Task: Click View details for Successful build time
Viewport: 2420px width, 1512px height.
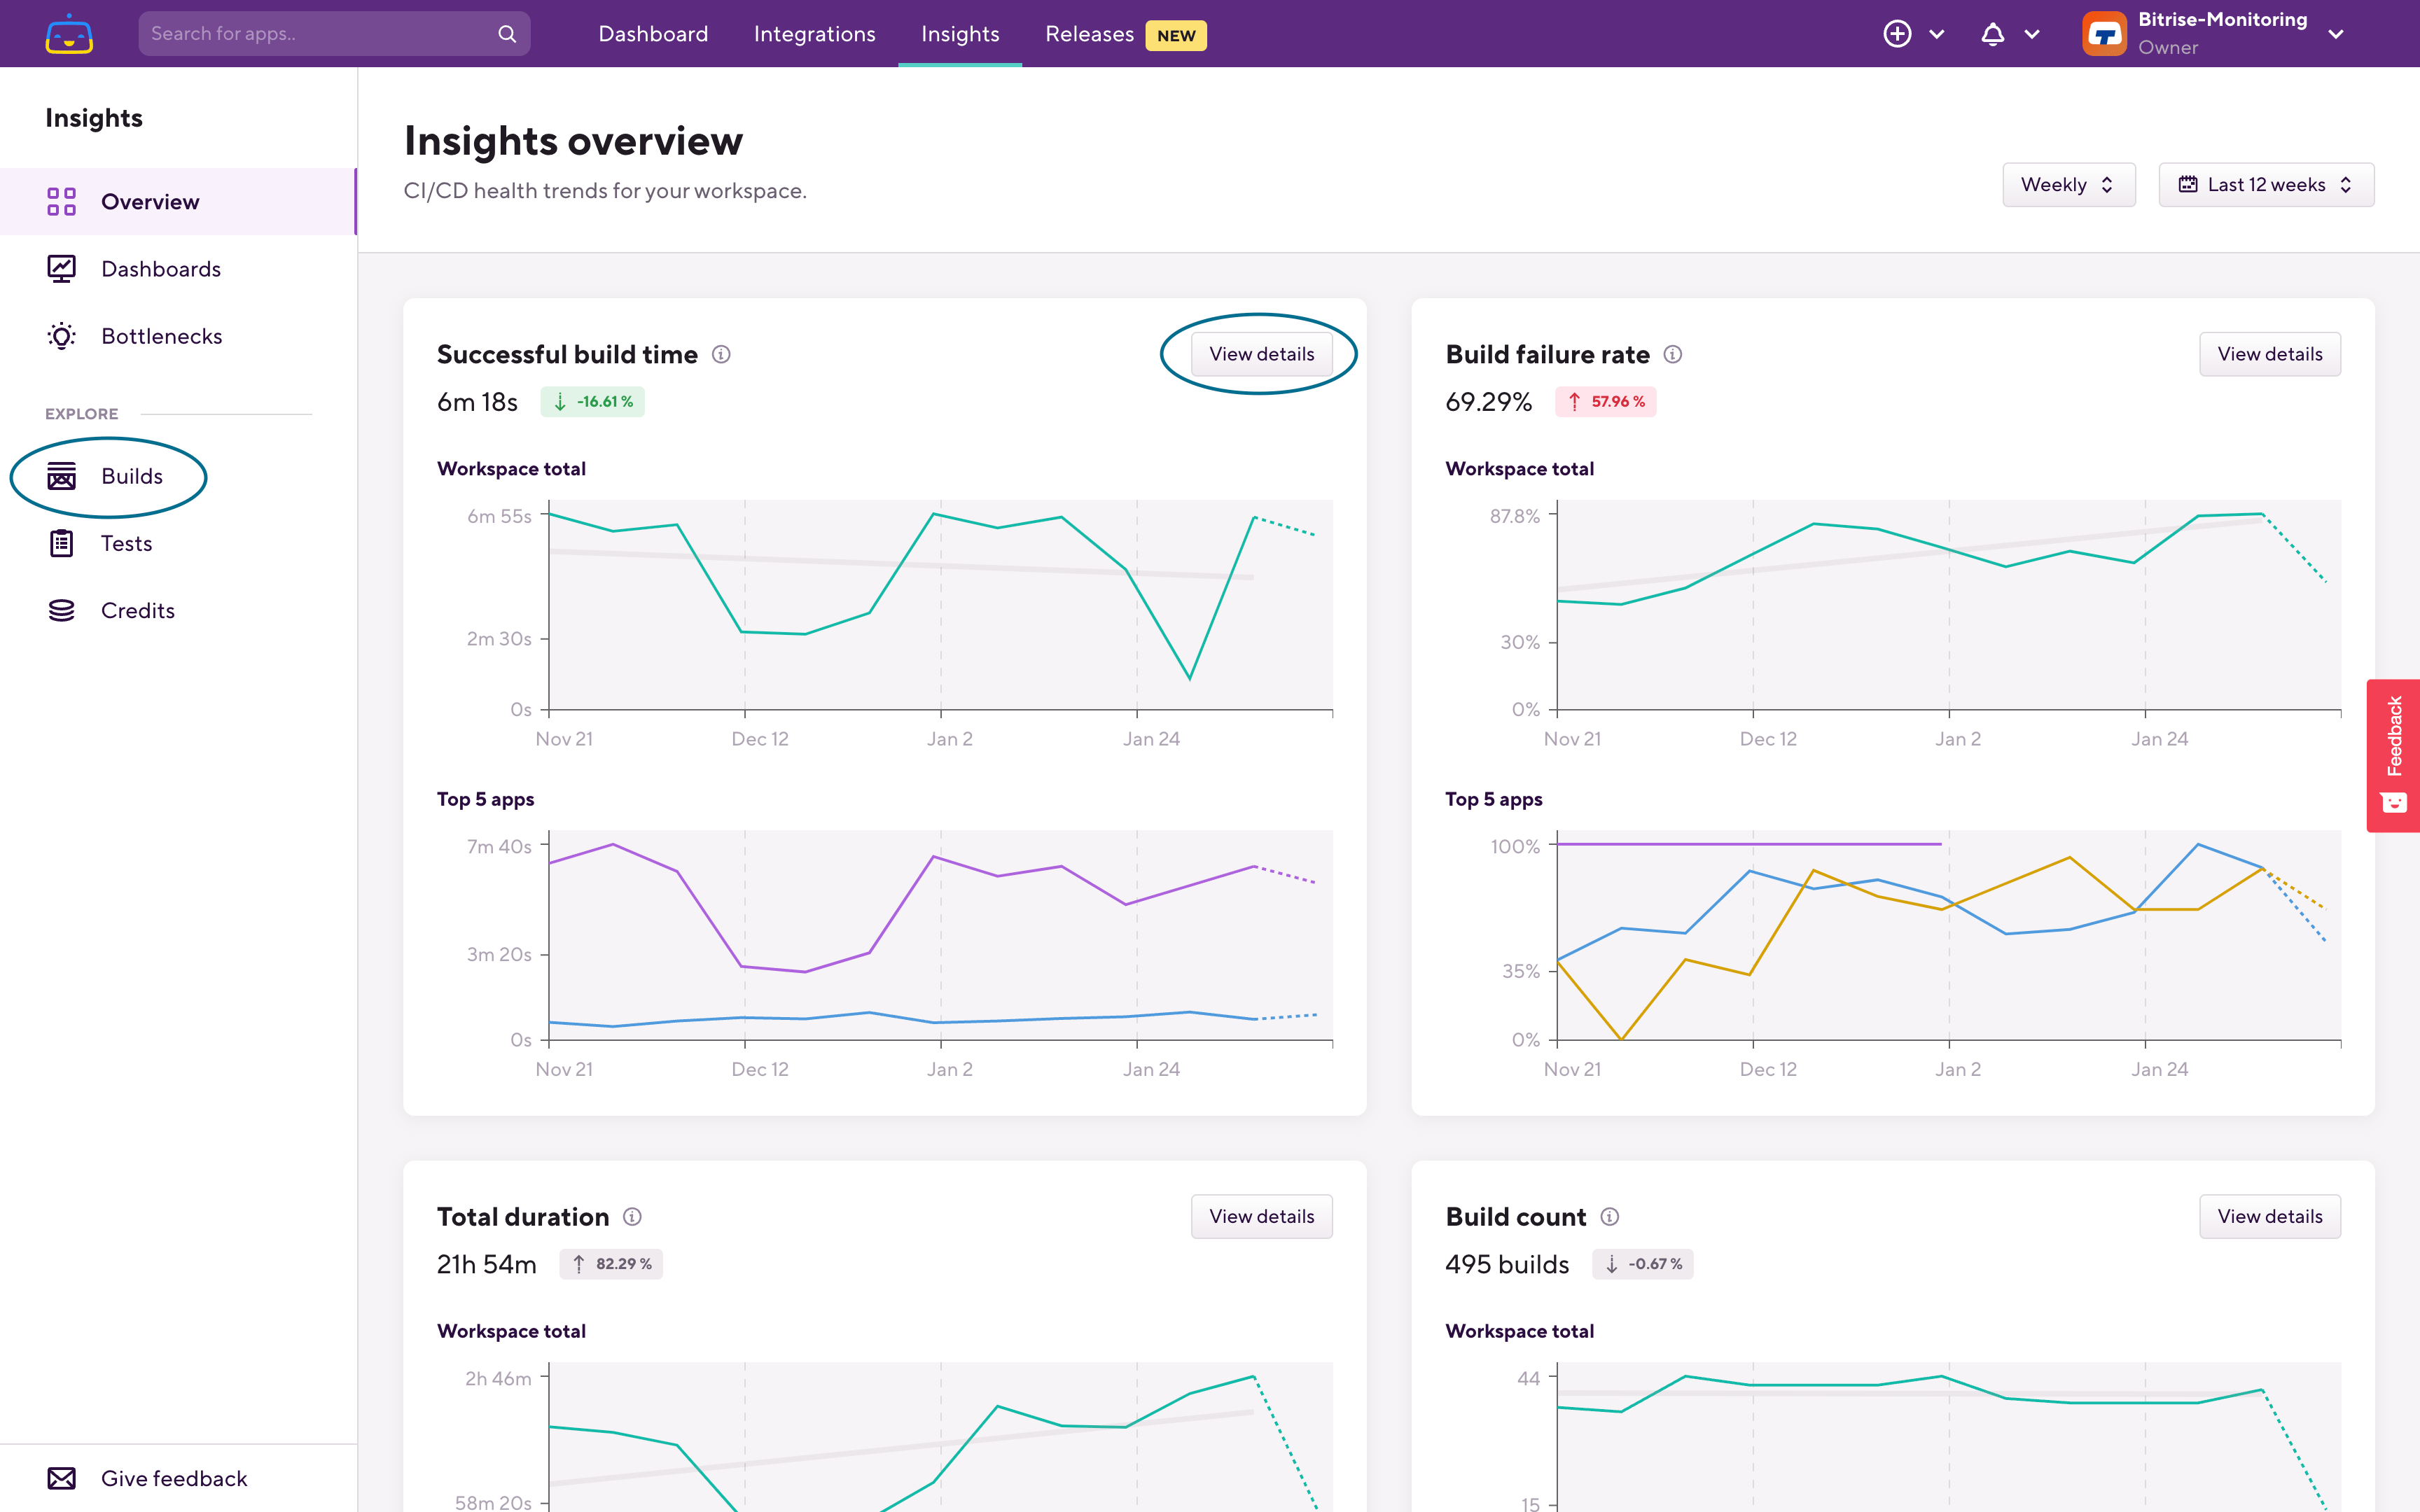Action: coord(1261,354)
